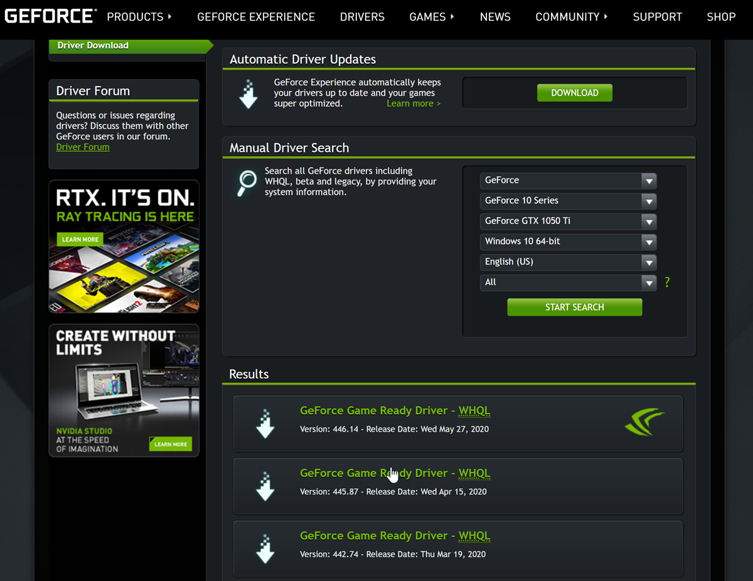The image size is (753, 581).
Task: Click the Results heading
Action: (x=248, y=374)
